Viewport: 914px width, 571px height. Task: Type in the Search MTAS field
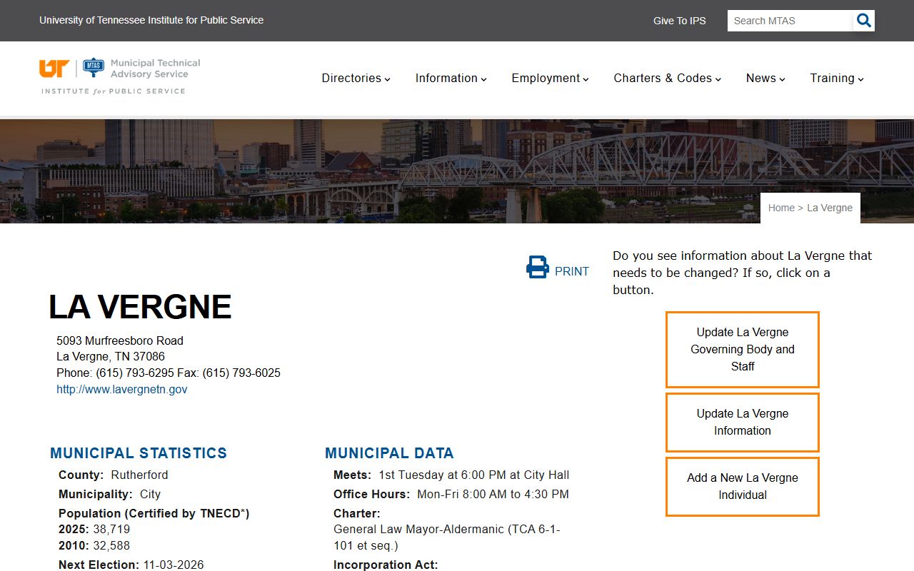coord(790,21)
